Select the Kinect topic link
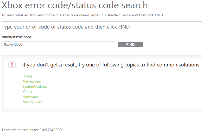The height and width of the screenshot is (135, 202). pyautogui.click(x=27, y=92)
